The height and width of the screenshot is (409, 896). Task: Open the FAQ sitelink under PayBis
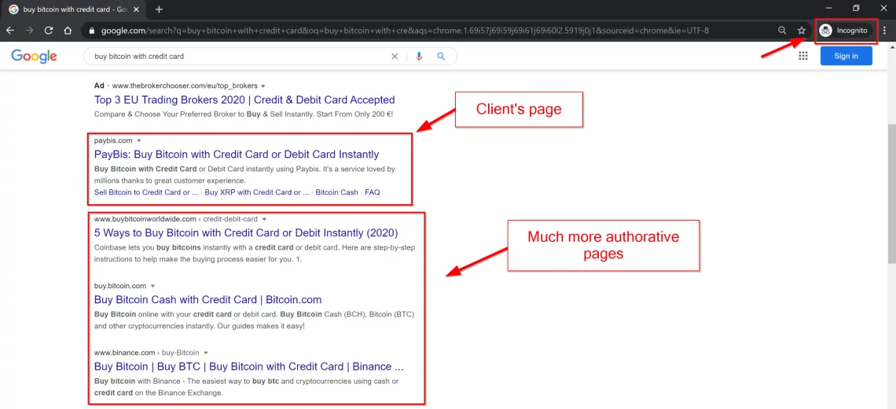pos(372,192)
